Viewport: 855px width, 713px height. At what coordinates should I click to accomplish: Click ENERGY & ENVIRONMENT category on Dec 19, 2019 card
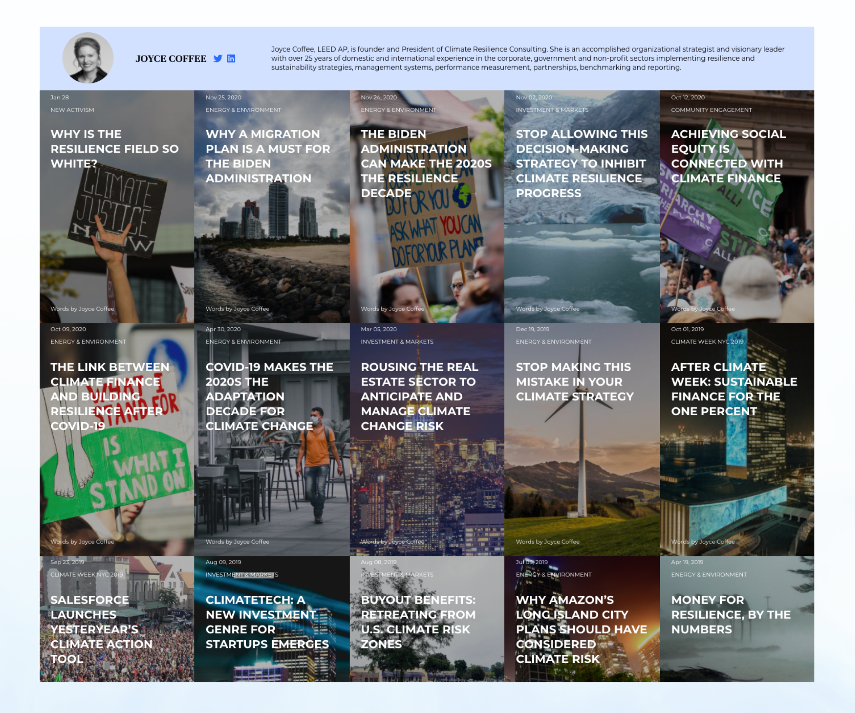pos(554,342)
